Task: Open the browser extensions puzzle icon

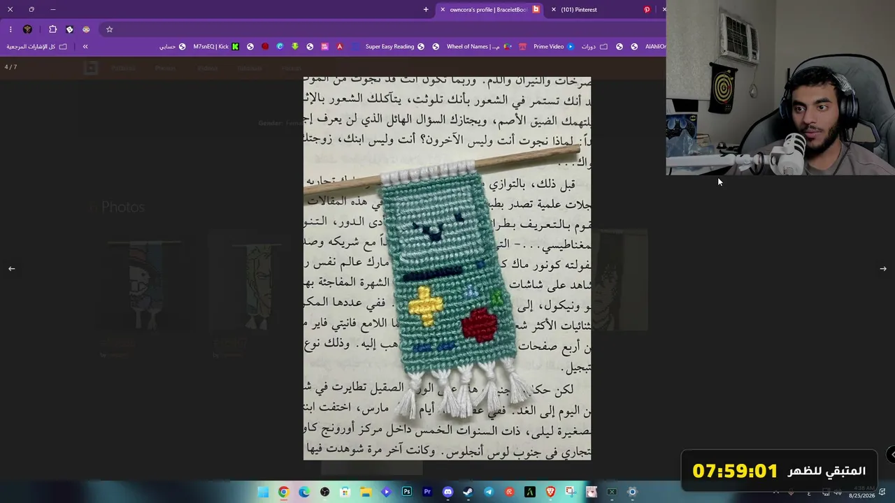Action: 52,29
